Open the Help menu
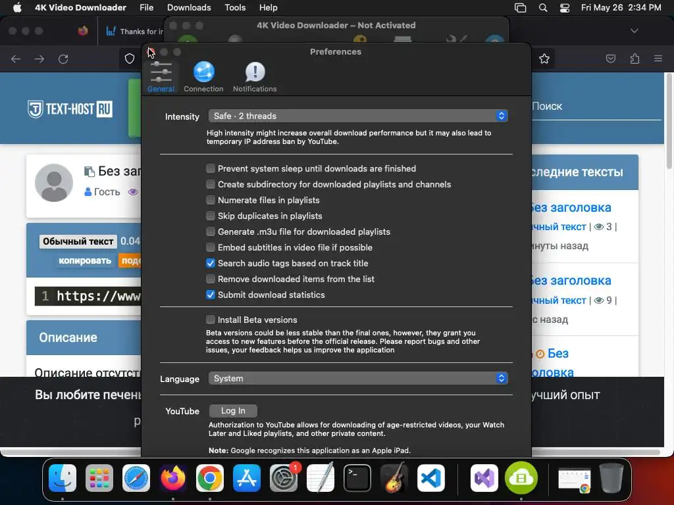The image size is (674, 505). pos(269,7)
